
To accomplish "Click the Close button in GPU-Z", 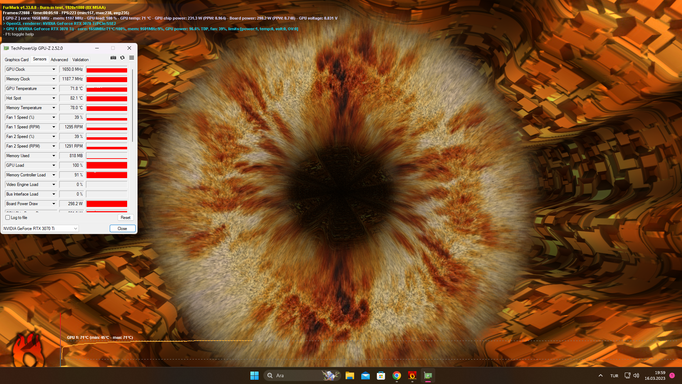I will click(x=122, y=229).
